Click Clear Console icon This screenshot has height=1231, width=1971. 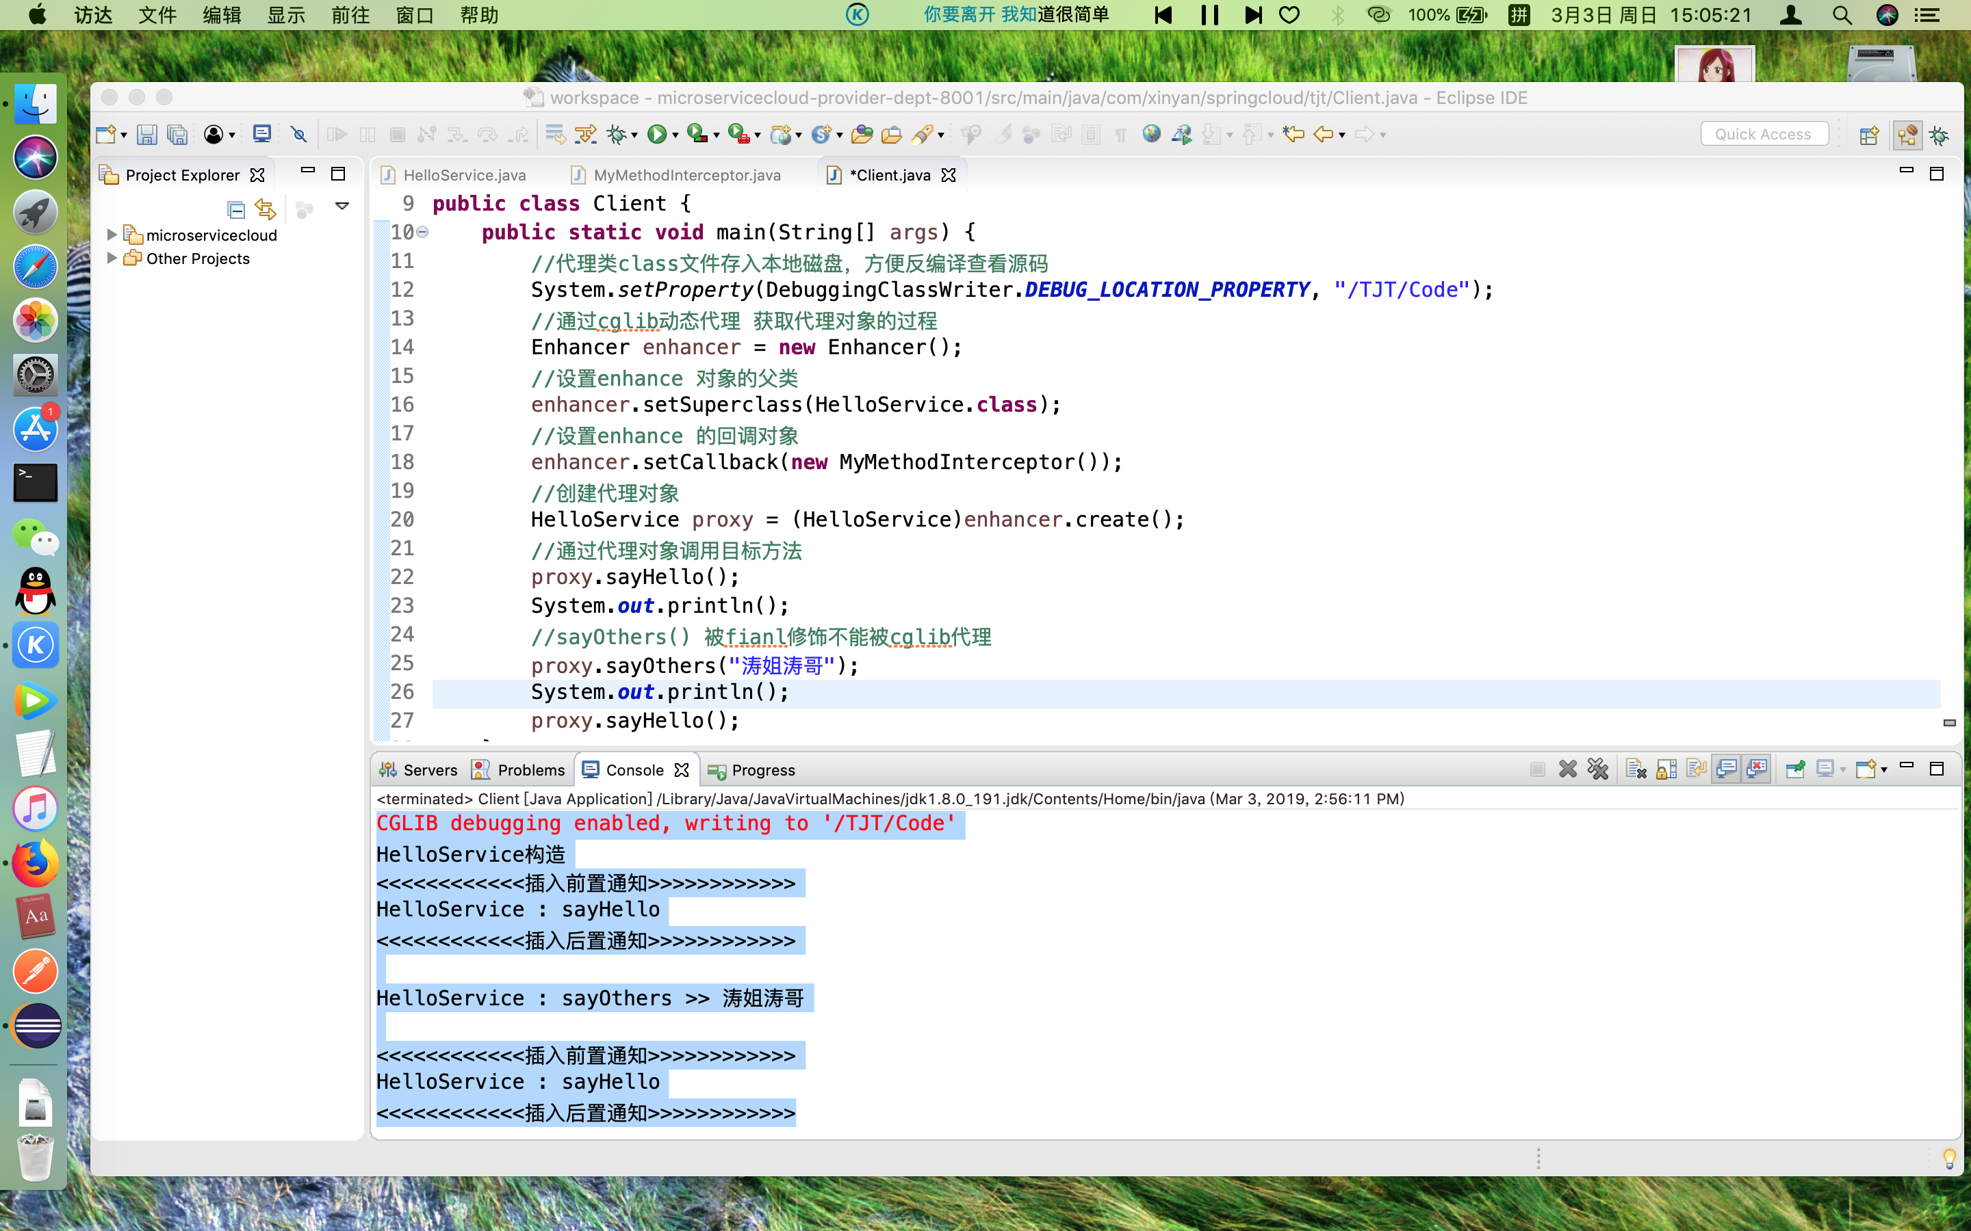(1636, 769)
